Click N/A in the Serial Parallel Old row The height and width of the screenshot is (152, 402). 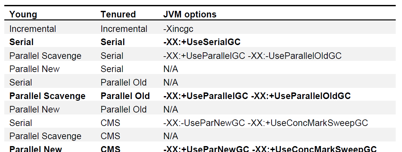point(170,83)
